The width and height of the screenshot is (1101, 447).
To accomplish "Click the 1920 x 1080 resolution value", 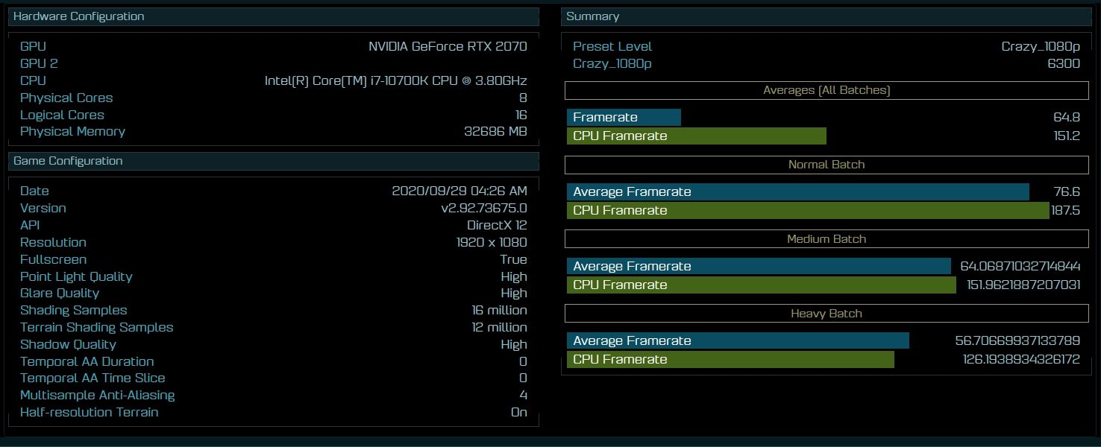I will point(491,242).
